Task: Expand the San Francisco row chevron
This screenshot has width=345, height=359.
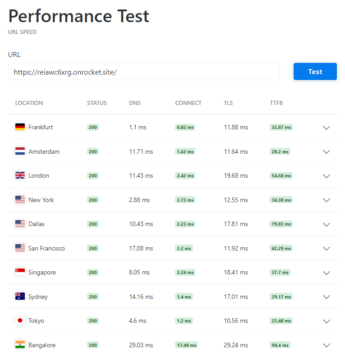Action: point(326,249)
